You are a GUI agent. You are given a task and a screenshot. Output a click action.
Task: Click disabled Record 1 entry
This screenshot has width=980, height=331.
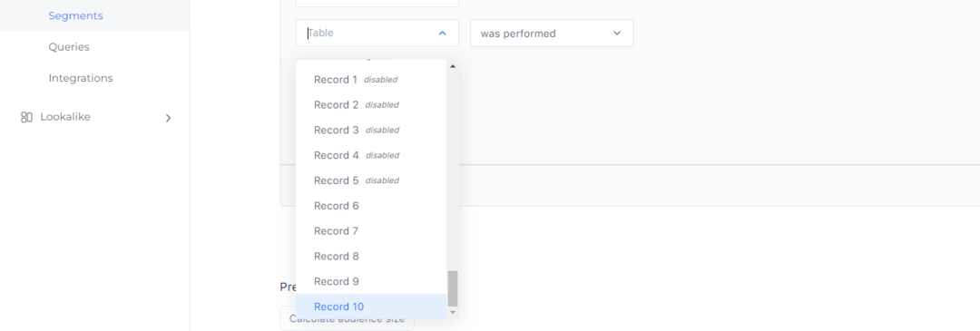371,80
